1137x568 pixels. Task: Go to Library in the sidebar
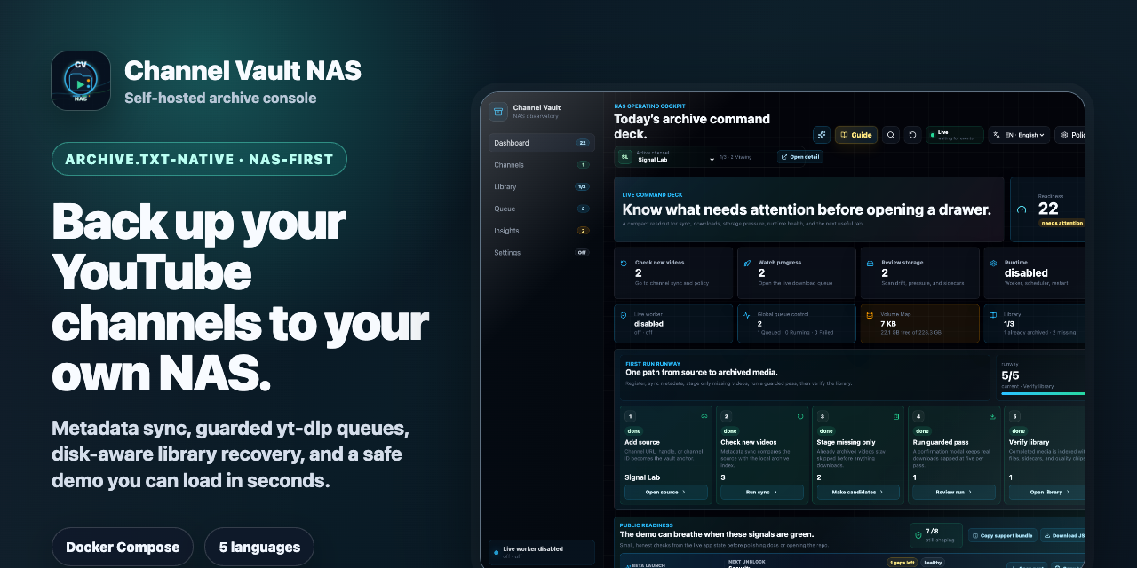point(542,187)
